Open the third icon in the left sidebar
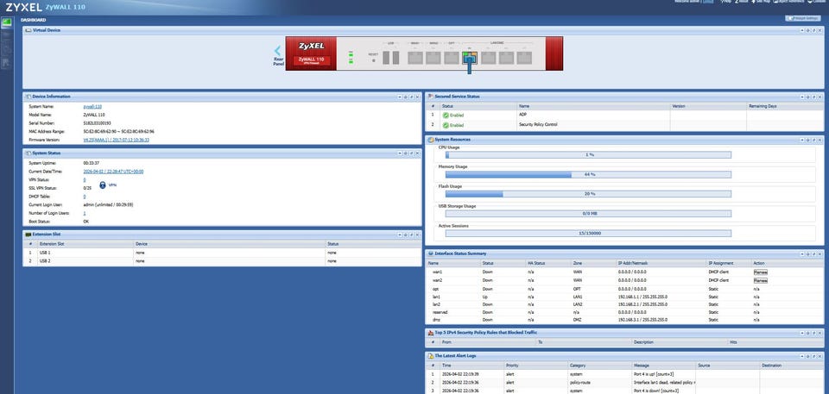Screen dimensions: 829x394 pos(6,49)
